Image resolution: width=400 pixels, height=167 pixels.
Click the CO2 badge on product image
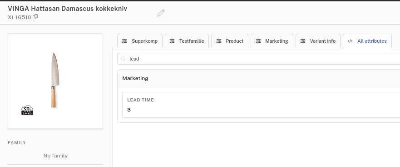[27, 110]
